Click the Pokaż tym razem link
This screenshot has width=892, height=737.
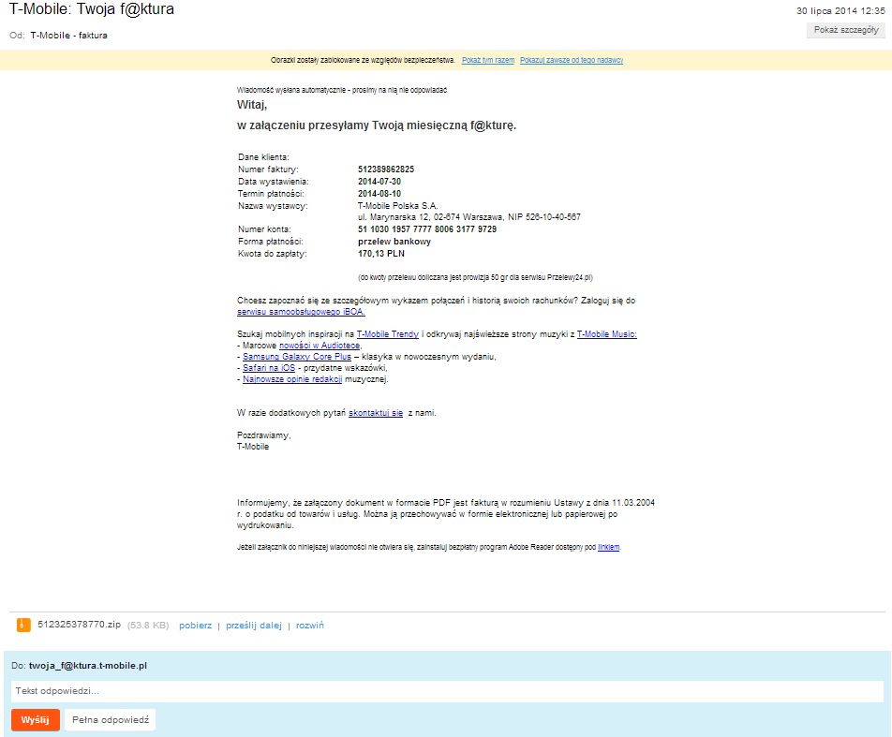[x=488, y=60]
